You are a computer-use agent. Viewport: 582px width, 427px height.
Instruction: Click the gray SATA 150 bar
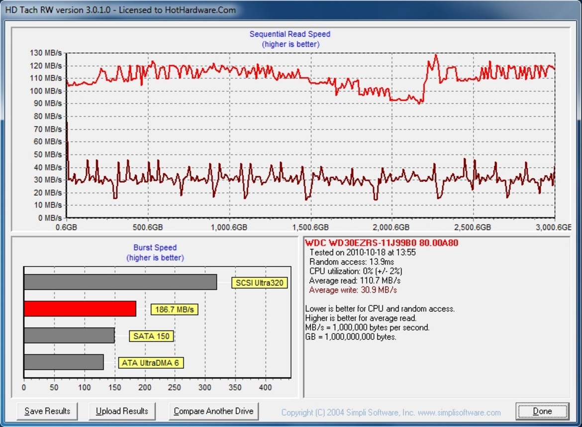(x=69, y=335)
